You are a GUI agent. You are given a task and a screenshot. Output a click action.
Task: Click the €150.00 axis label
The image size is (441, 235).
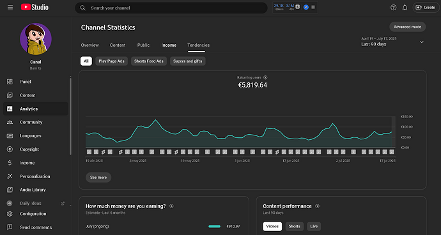406,117
